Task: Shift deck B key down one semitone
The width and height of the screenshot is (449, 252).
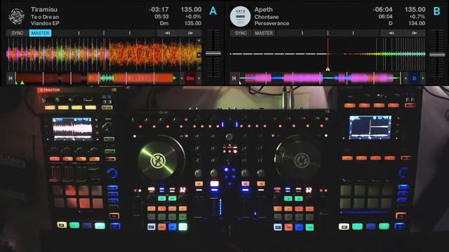Action: coord(406,78)
